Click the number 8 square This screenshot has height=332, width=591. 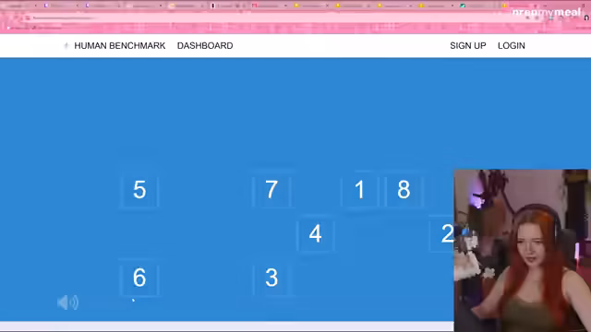point(404,190)
